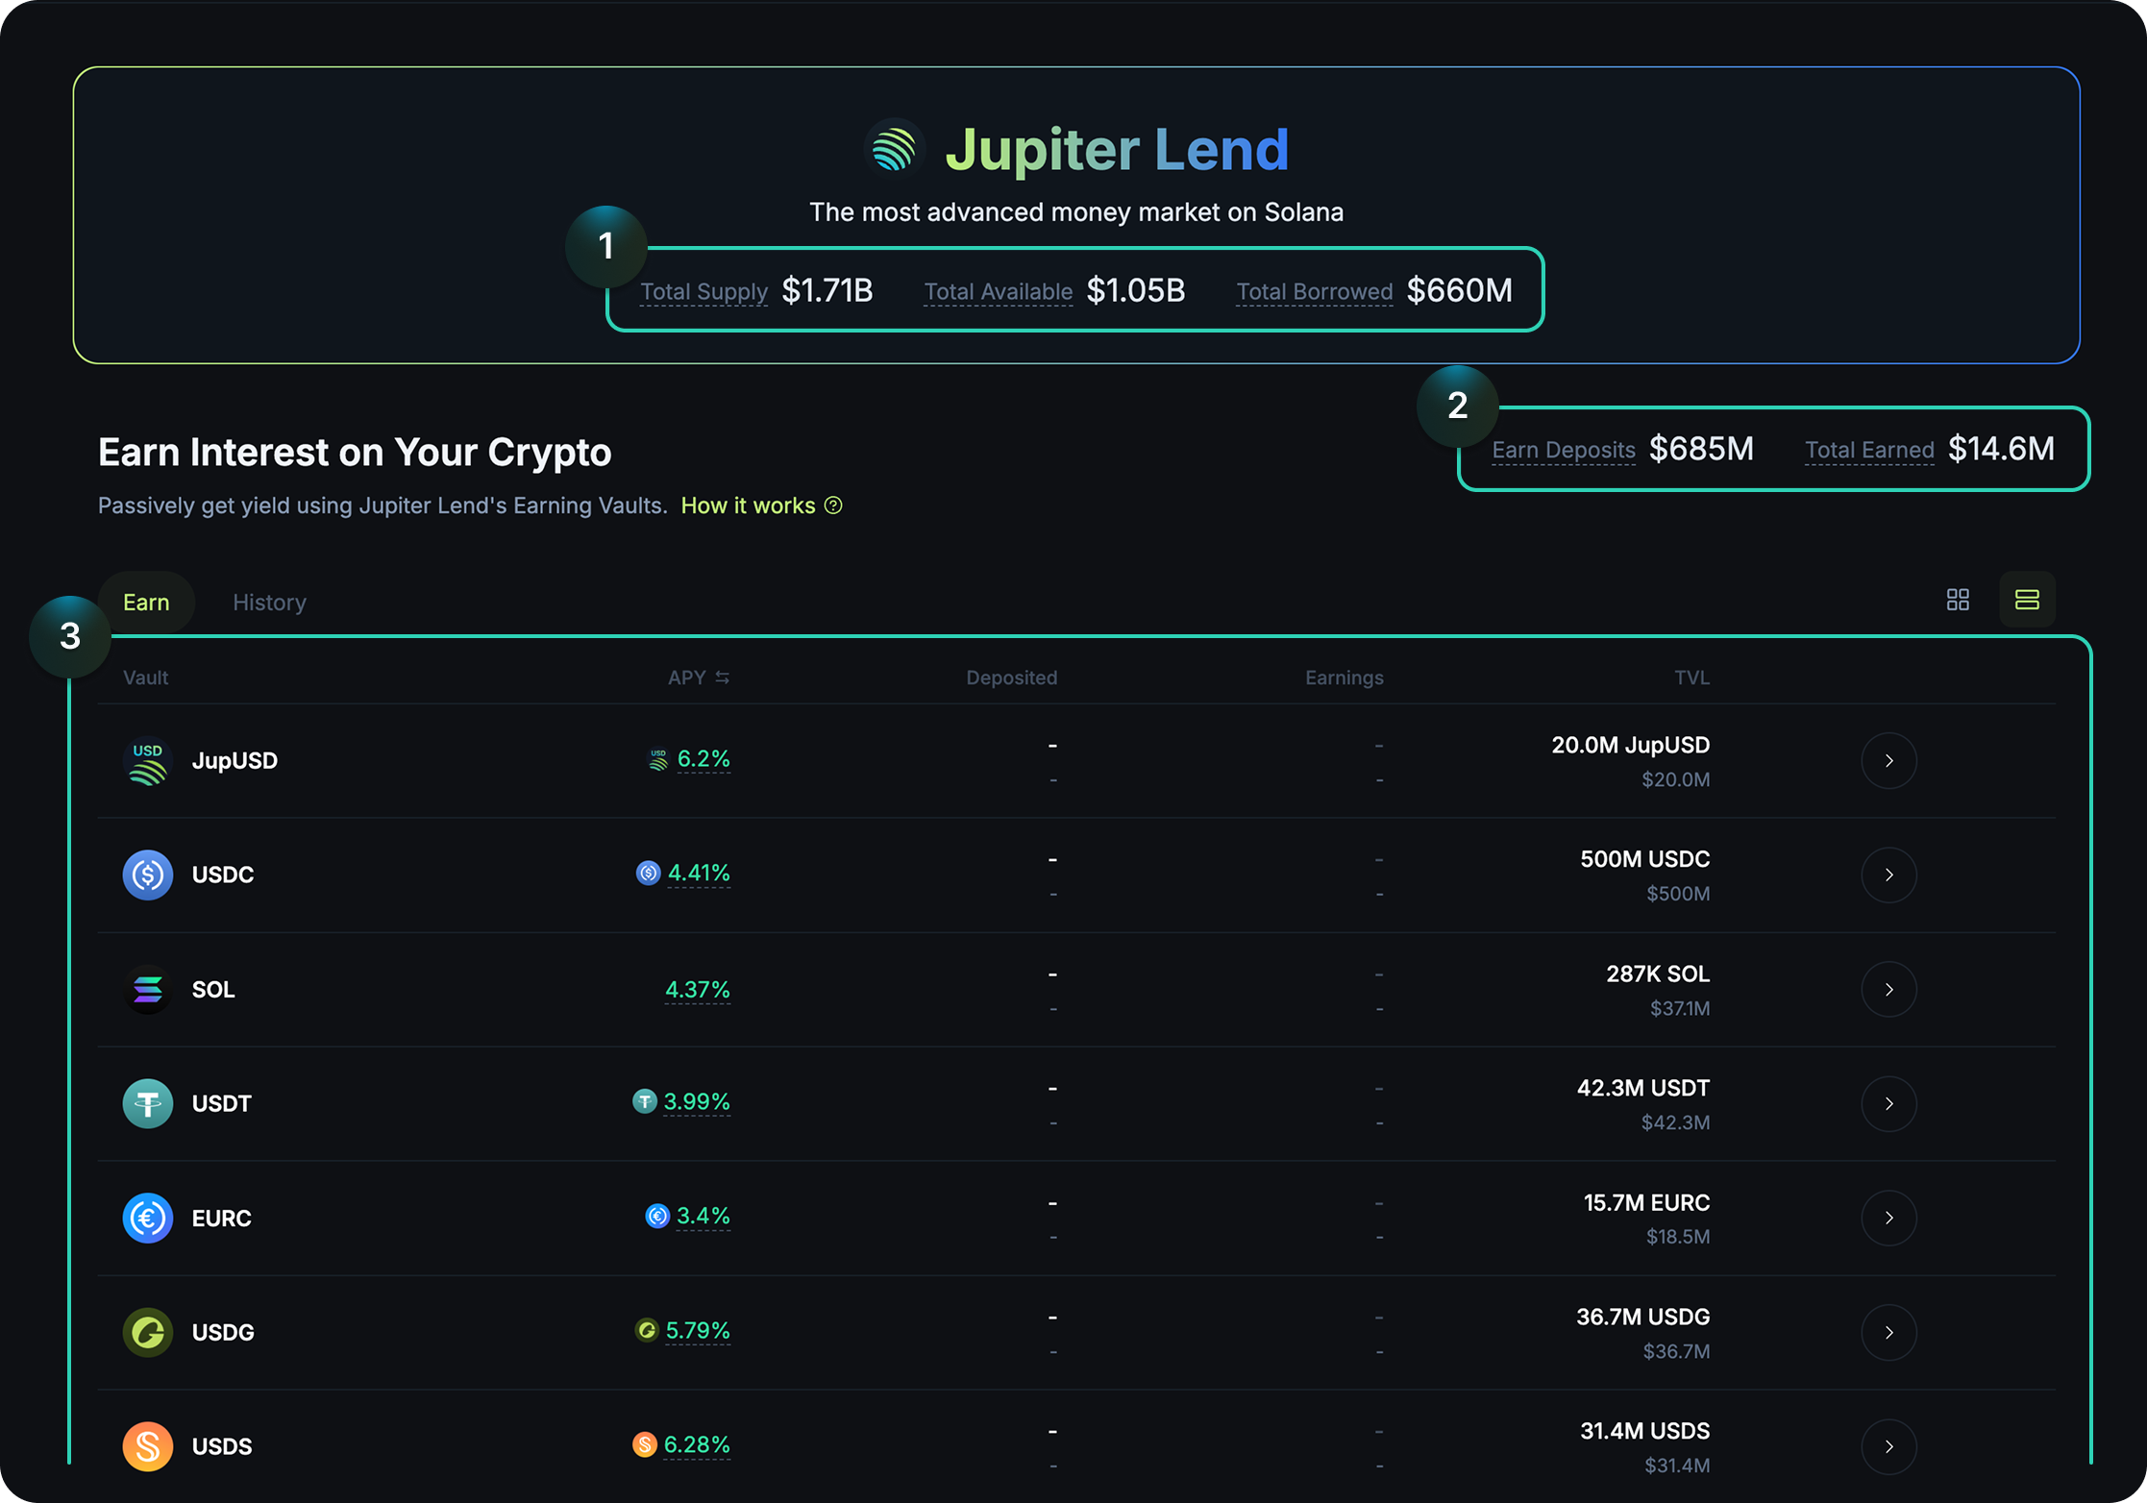Click the mini token icon beside 6.2% APY

coord(657,759)
